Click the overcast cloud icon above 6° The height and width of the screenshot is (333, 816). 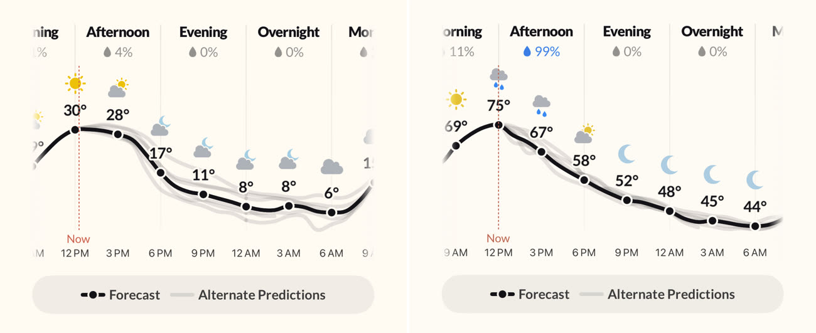pos(331,167)
